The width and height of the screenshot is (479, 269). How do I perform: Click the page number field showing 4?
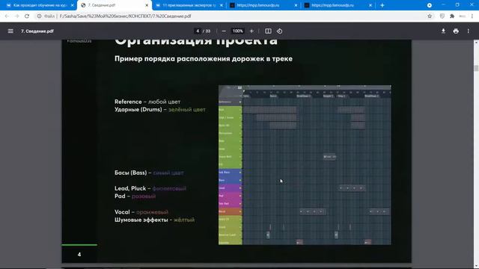point(198,31)
